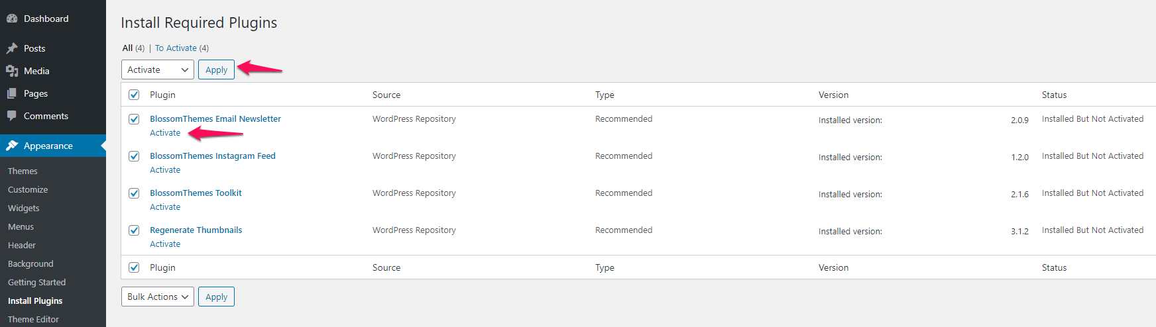Open the Theme Editor submenu item

pos(33,319)
